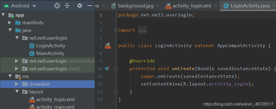Collapse the onCreate method fold marker
Screen dimensions: 276x109
pos(116,69)
